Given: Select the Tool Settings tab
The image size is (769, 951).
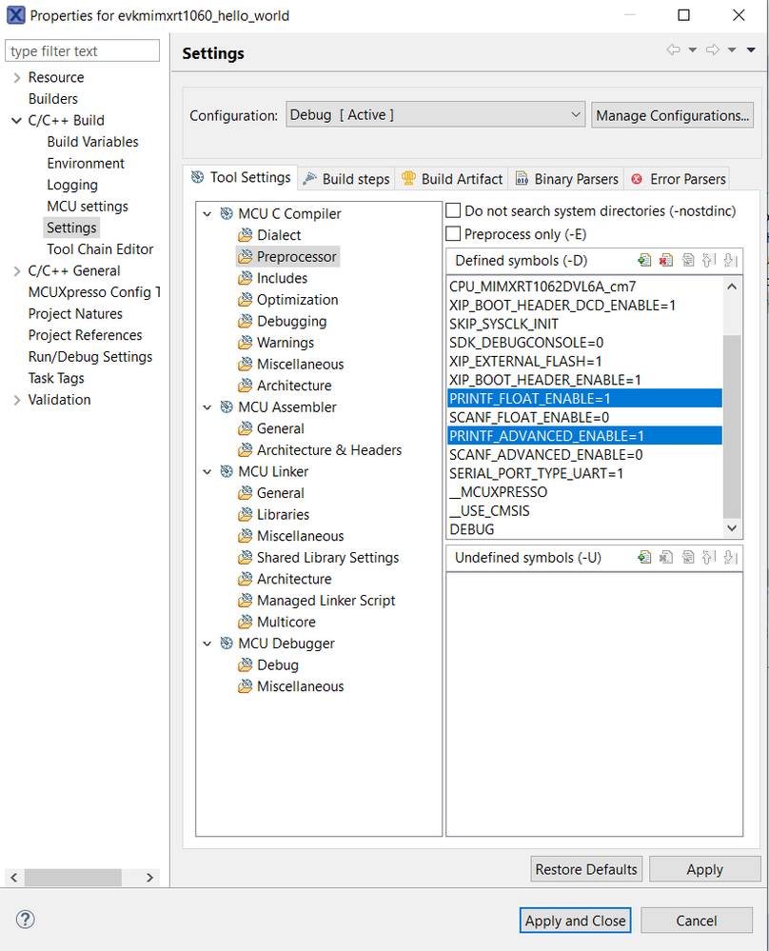Looking at the screenshot, I should click(241, 177).
